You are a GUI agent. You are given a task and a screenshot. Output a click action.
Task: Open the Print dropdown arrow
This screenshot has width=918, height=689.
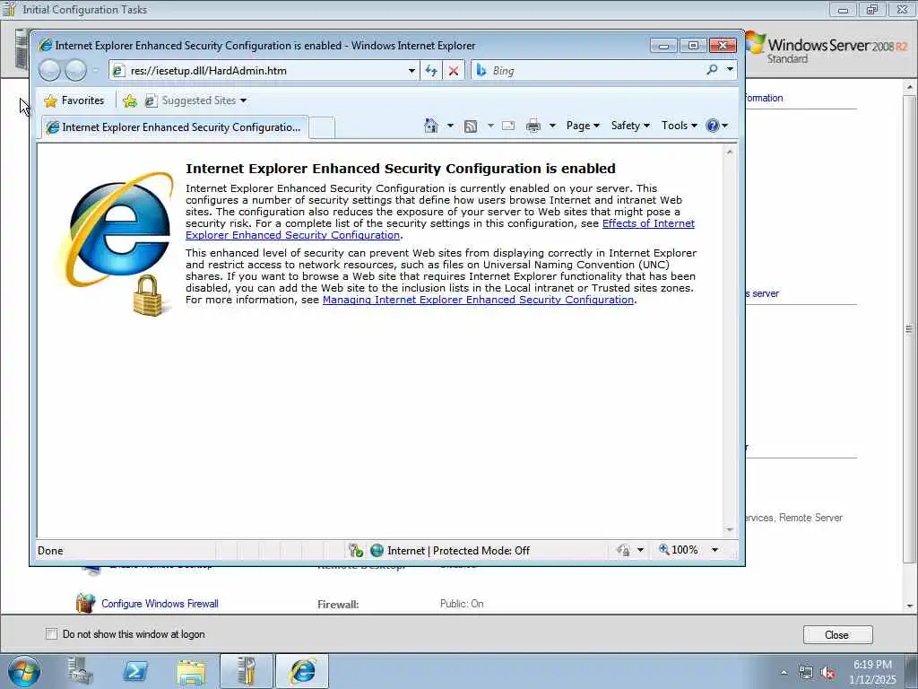tap(552, 126)
